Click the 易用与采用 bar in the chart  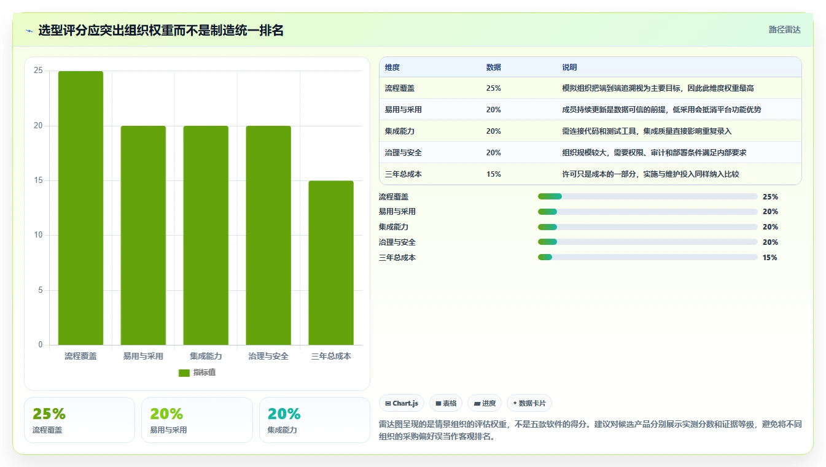[x=143, y=236]
